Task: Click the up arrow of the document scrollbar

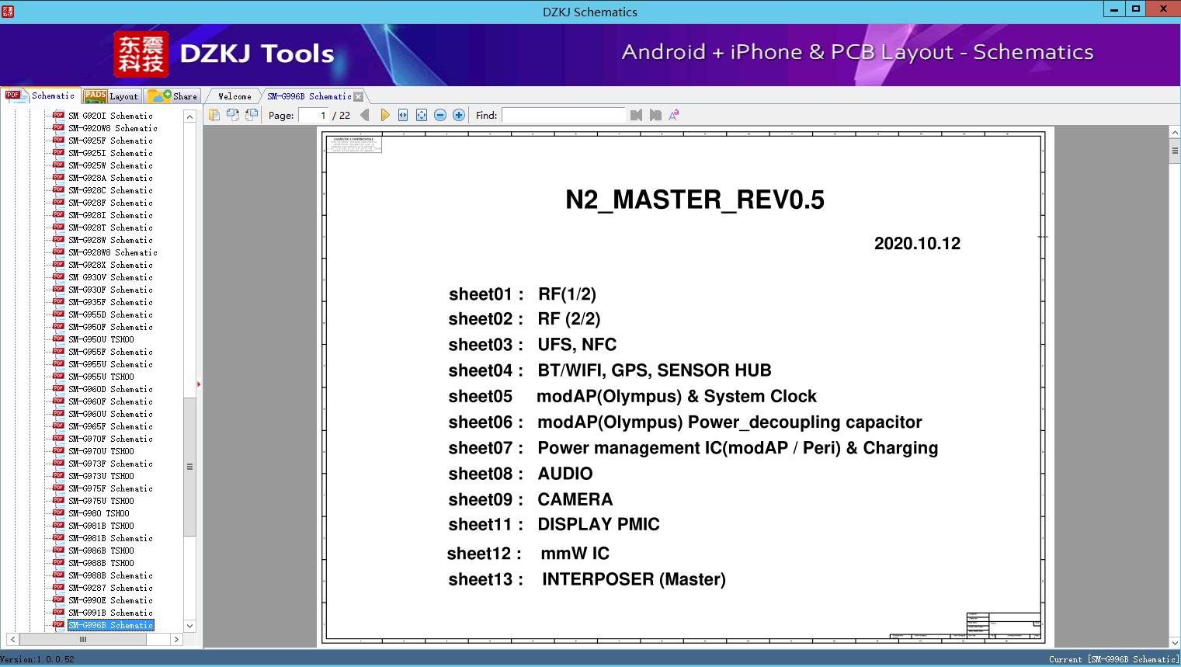Action: point(1175,133)
